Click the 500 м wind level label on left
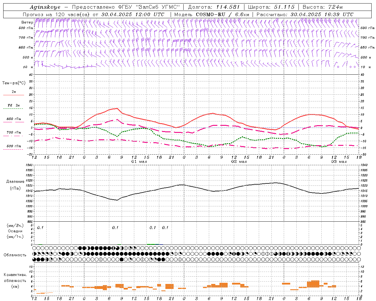The width and height of the screenshot is (376, 301). tap(28, 57)
